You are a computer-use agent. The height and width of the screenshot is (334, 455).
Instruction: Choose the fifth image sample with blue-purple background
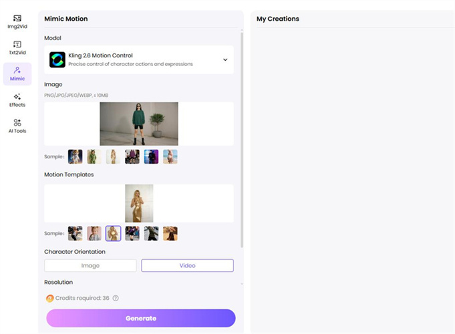151,157
